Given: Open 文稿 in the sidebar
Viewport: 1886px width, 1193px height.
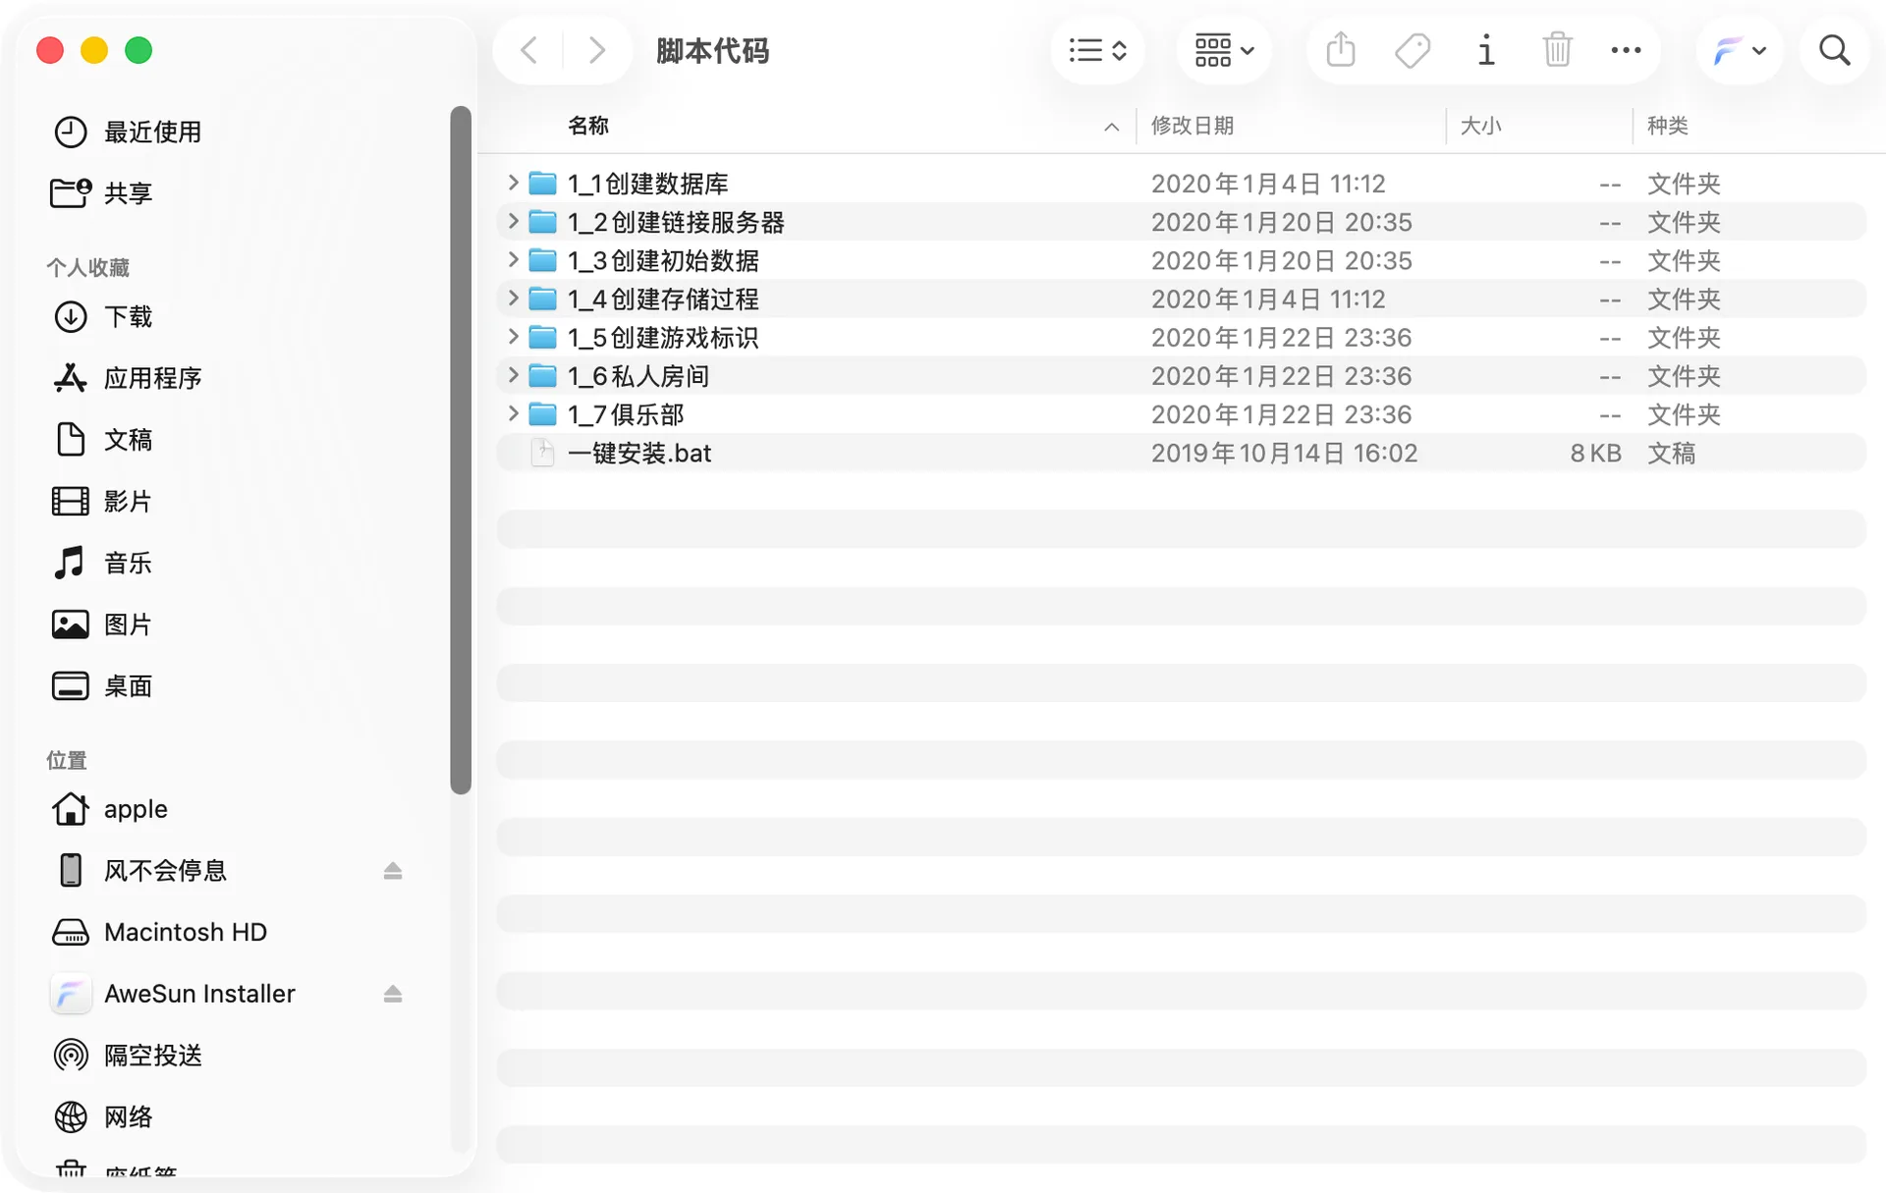Looking at the screenshot, I should click(x=129, y=439).
